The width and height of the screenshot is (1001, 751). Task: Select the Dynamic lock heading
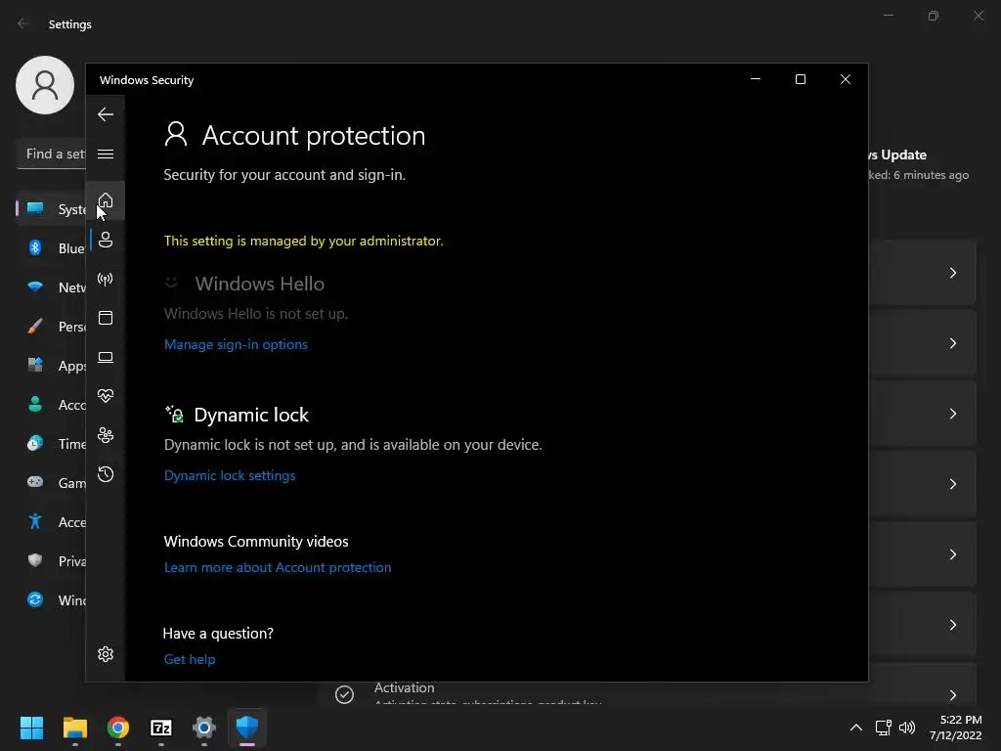[x=251, y=415]
